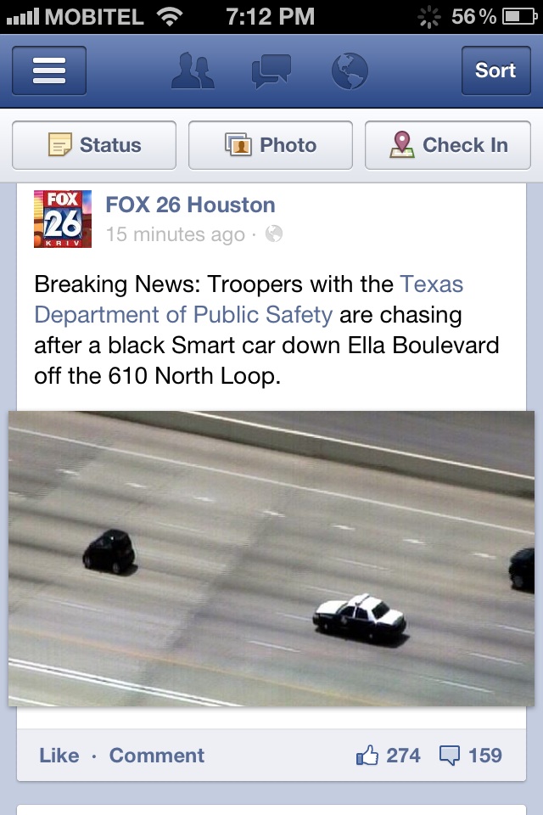Tap the battery indicator in status bar
The image size is (543, 815).
[519, 17]
